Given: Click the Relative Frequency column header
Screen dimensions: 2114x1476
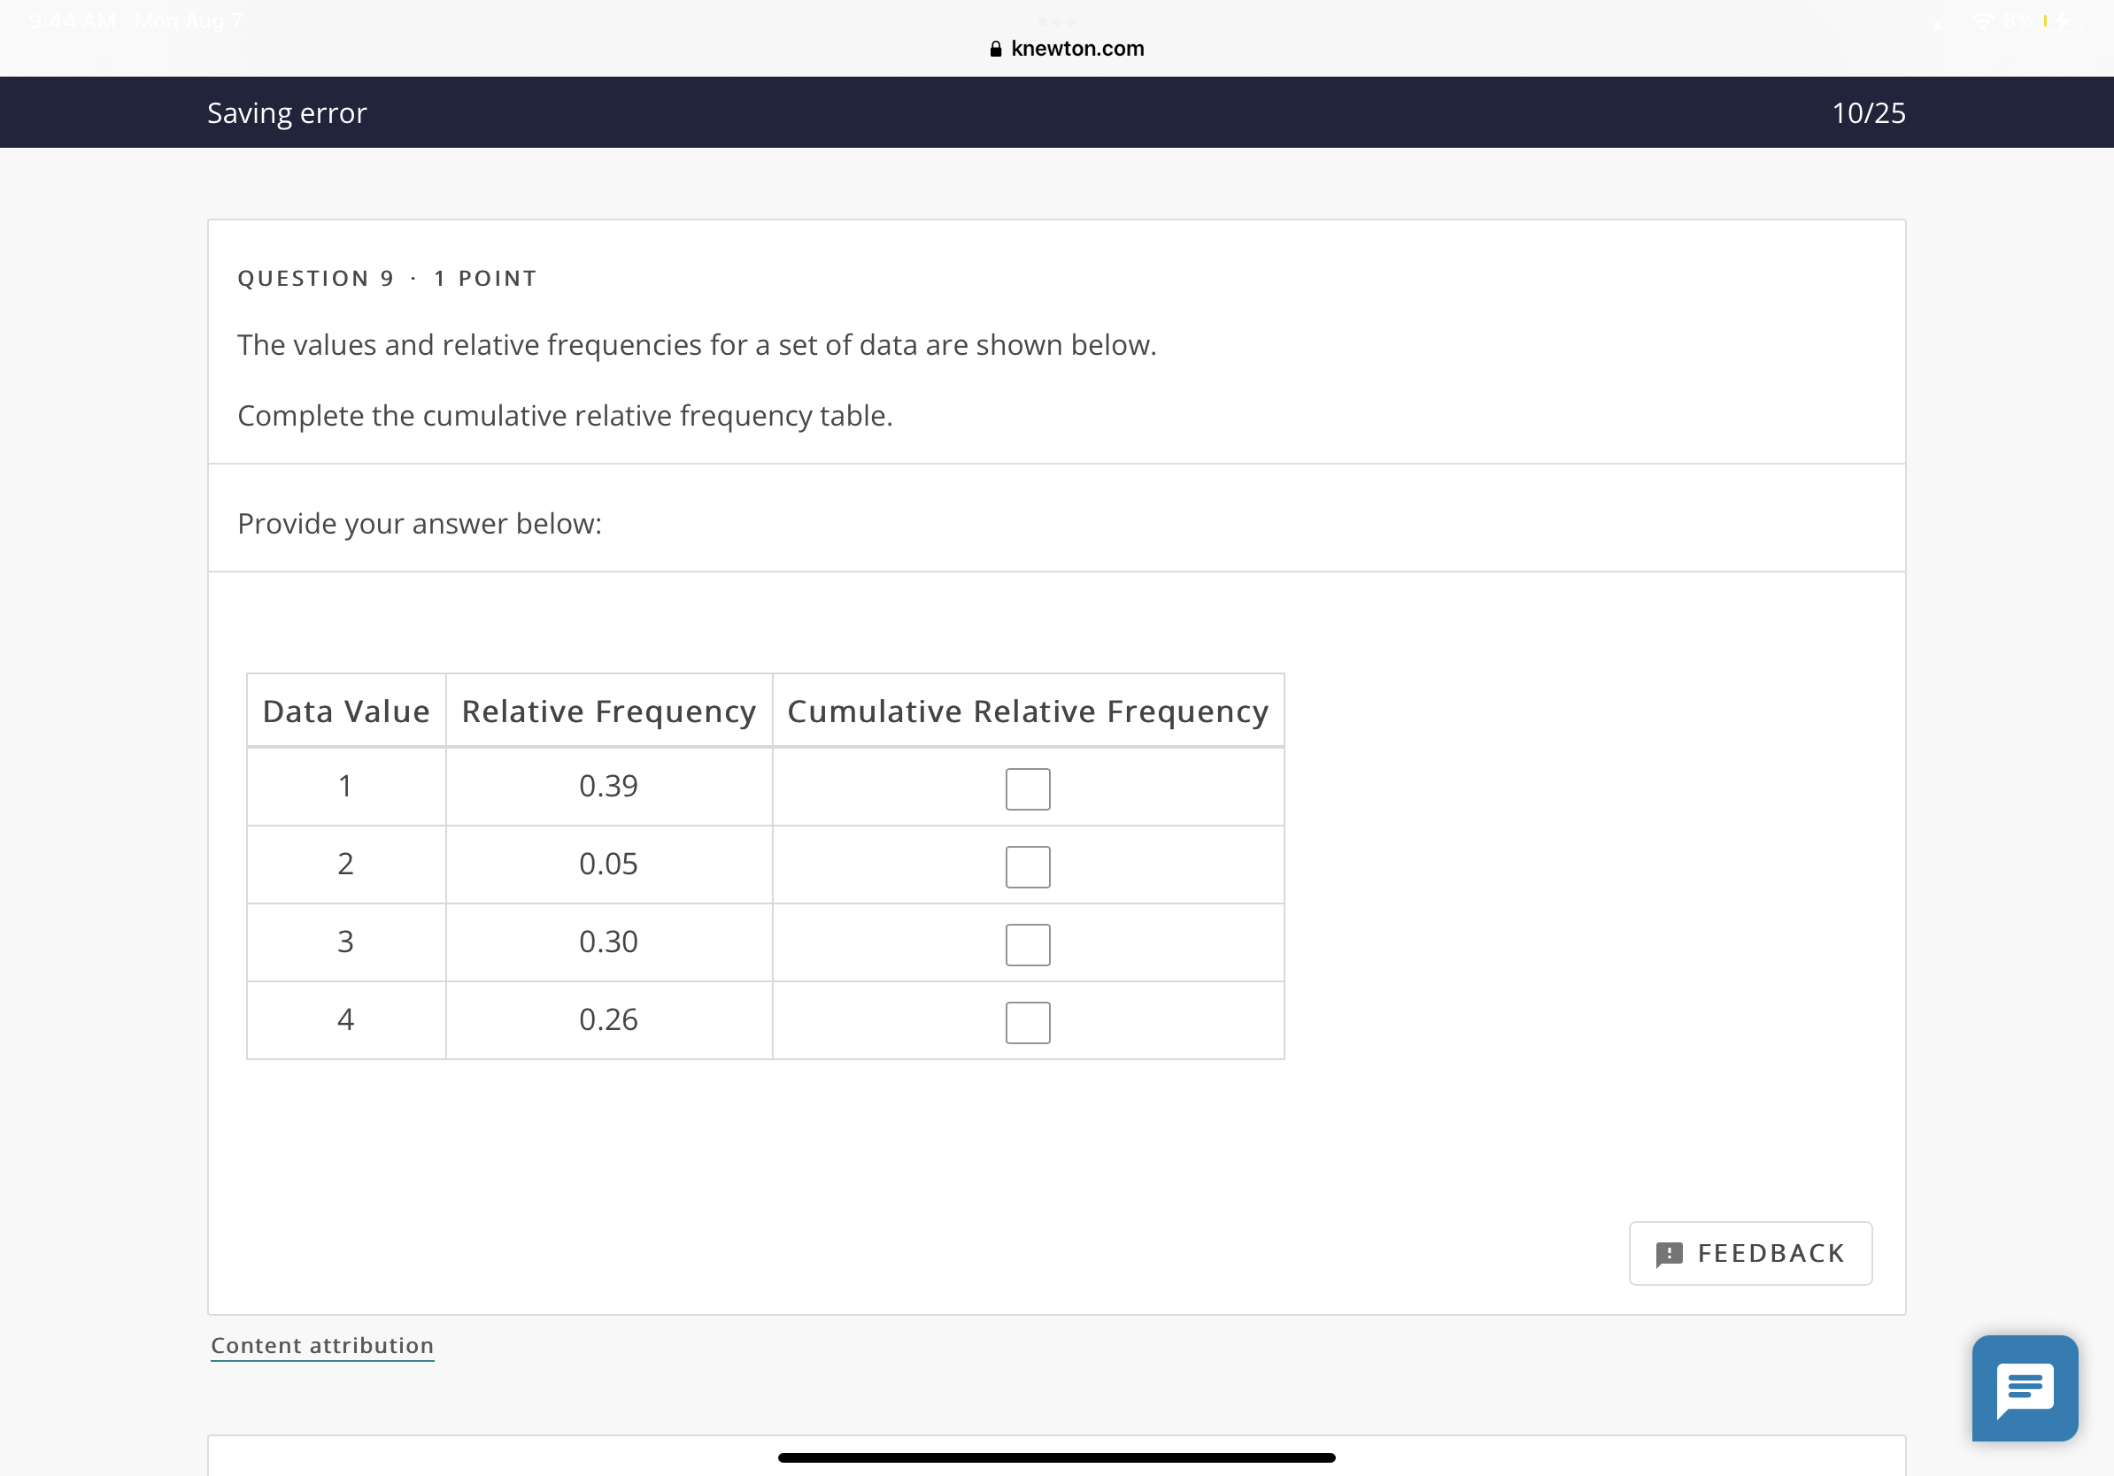Looking at the screenshot, I should (608, 711).
